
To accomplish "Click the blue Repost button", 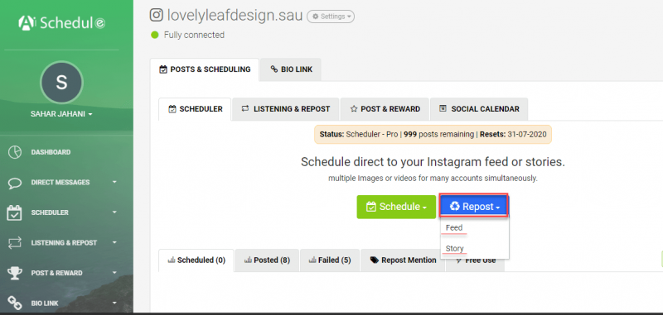I will (x=474, y=206).
